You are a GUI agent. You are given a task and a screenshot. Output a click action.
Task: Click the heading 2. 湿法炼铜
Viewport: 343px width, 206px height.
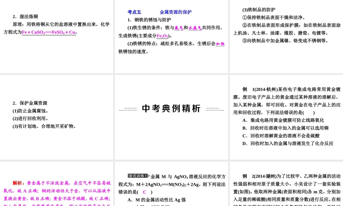click(x=25, y=16)
